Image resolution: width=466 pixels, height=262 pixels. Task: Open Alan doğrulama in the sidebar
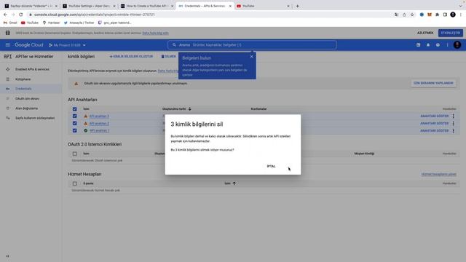click(x=26, y=108)
